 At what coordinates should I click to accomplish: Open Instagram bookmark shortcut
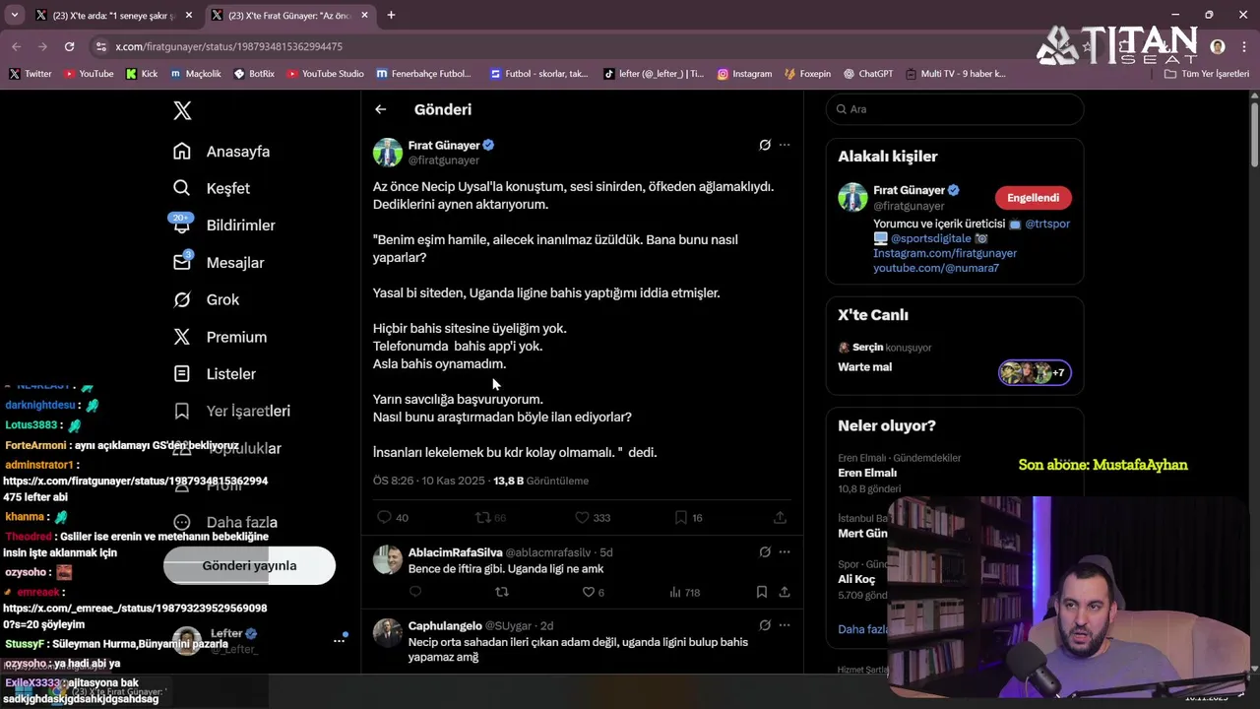click(x=744, y=74)
